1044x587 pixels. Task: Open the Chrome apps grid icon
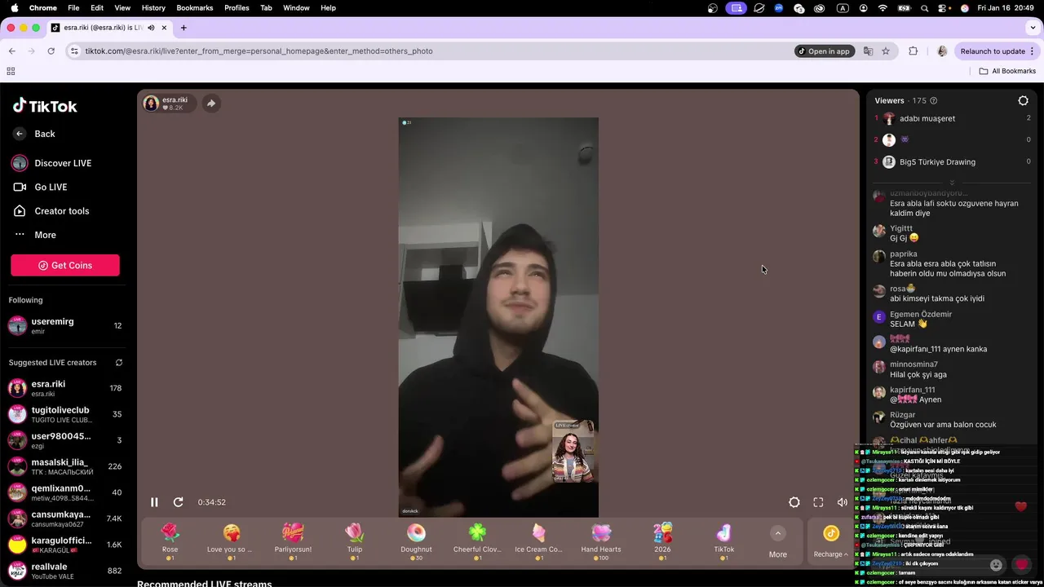point(11,71)
